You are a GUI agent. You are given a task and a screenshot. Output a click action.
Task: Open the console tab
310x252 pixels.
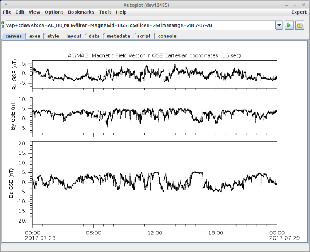(167, 36)
